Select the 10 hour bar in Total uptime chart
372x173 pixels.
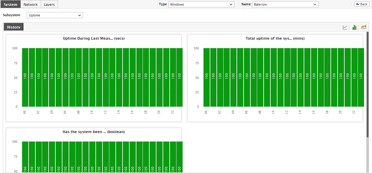(274, 77)
